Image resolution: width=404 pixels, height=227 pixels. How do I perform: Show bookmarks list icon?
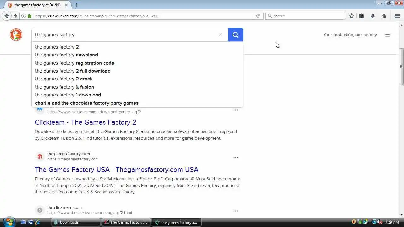[x=361, y=16]
